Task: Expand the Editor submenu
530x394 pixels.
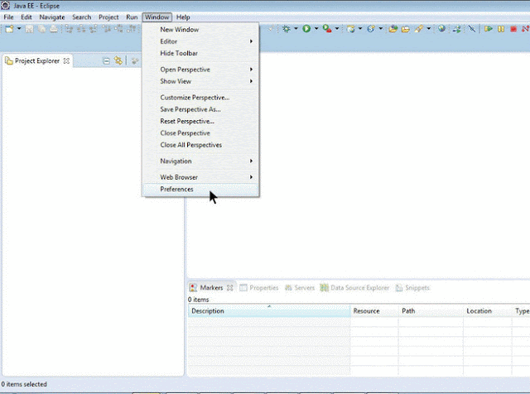Action: 200,41
